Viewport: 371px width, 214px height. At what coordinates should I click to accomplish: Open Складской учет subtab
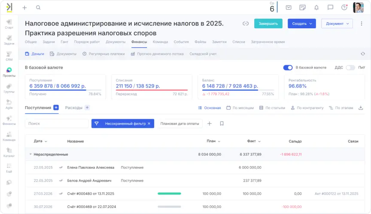(203, 54)
